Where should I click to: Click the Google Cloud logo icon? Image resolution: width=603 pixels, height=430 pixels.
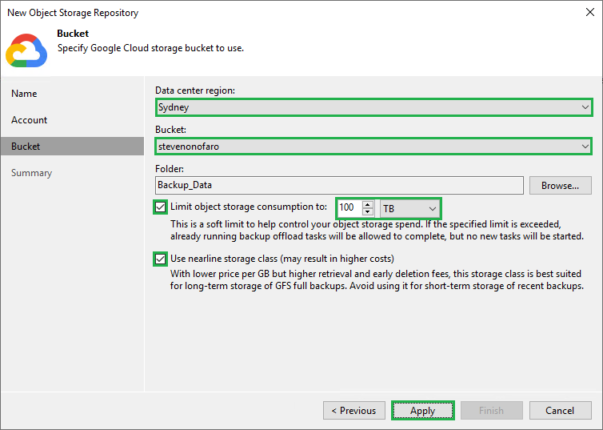point(26,50)
